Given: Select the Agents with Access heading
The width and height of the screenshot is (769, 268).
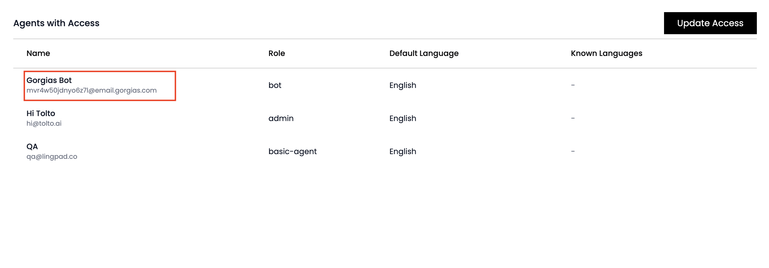Looking at the screenshot, I should pyautogui.click(x=56, y=23).
